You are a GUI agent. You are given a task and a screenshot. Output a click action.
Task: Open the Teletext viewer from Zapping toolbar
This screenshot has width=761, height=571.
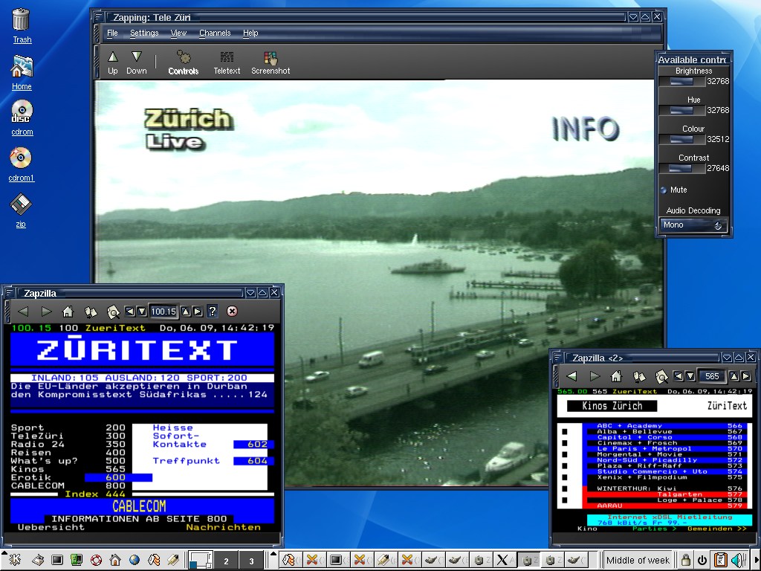(227, 62)
